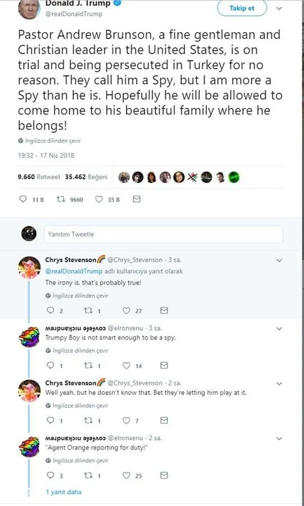Image resolution: width=304 pixels, height=506 pixels.
Task: Open chevron menu on 'Trumpy Boy' reply
Action: click(x=279, y=329)
